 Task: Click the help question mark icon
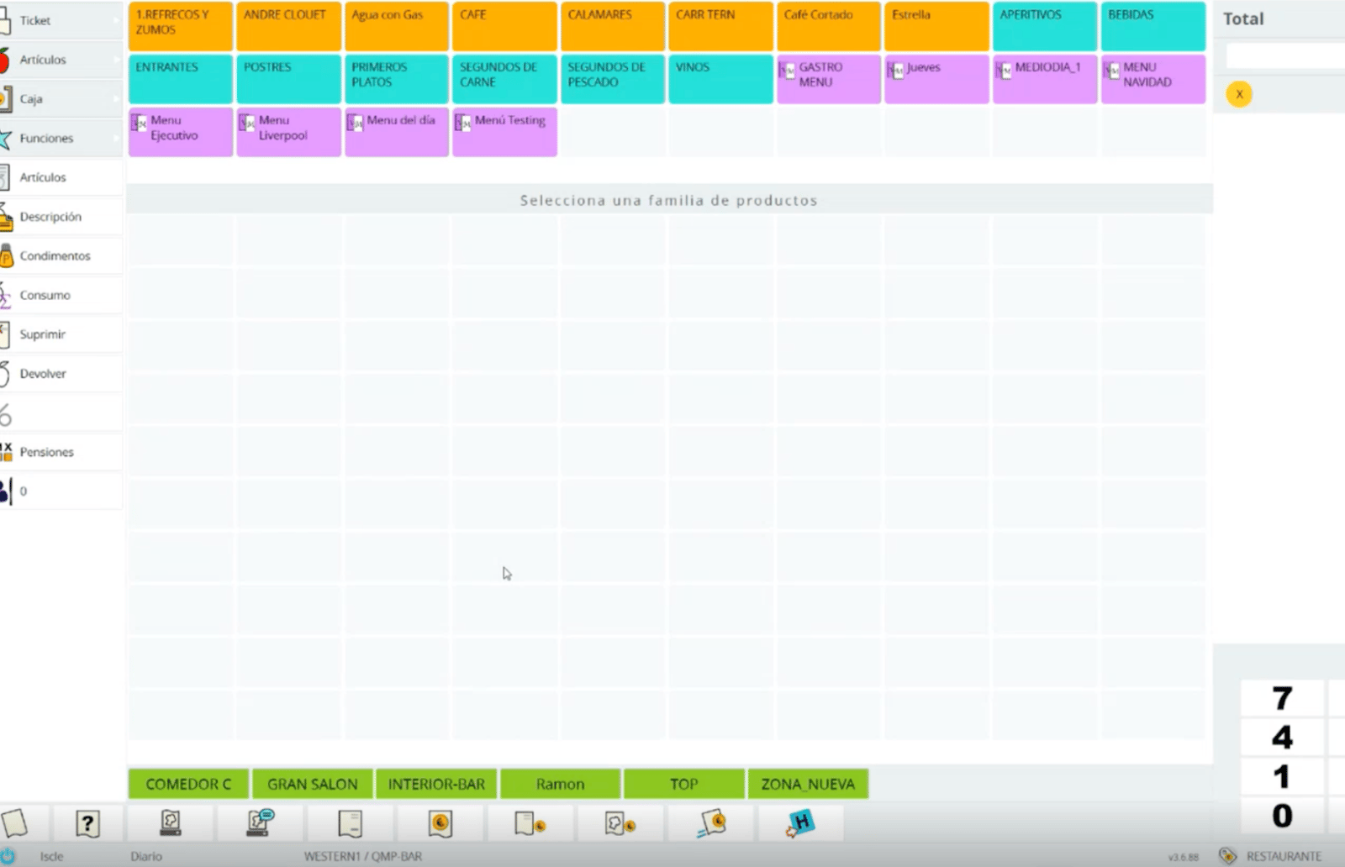[87, 823]
